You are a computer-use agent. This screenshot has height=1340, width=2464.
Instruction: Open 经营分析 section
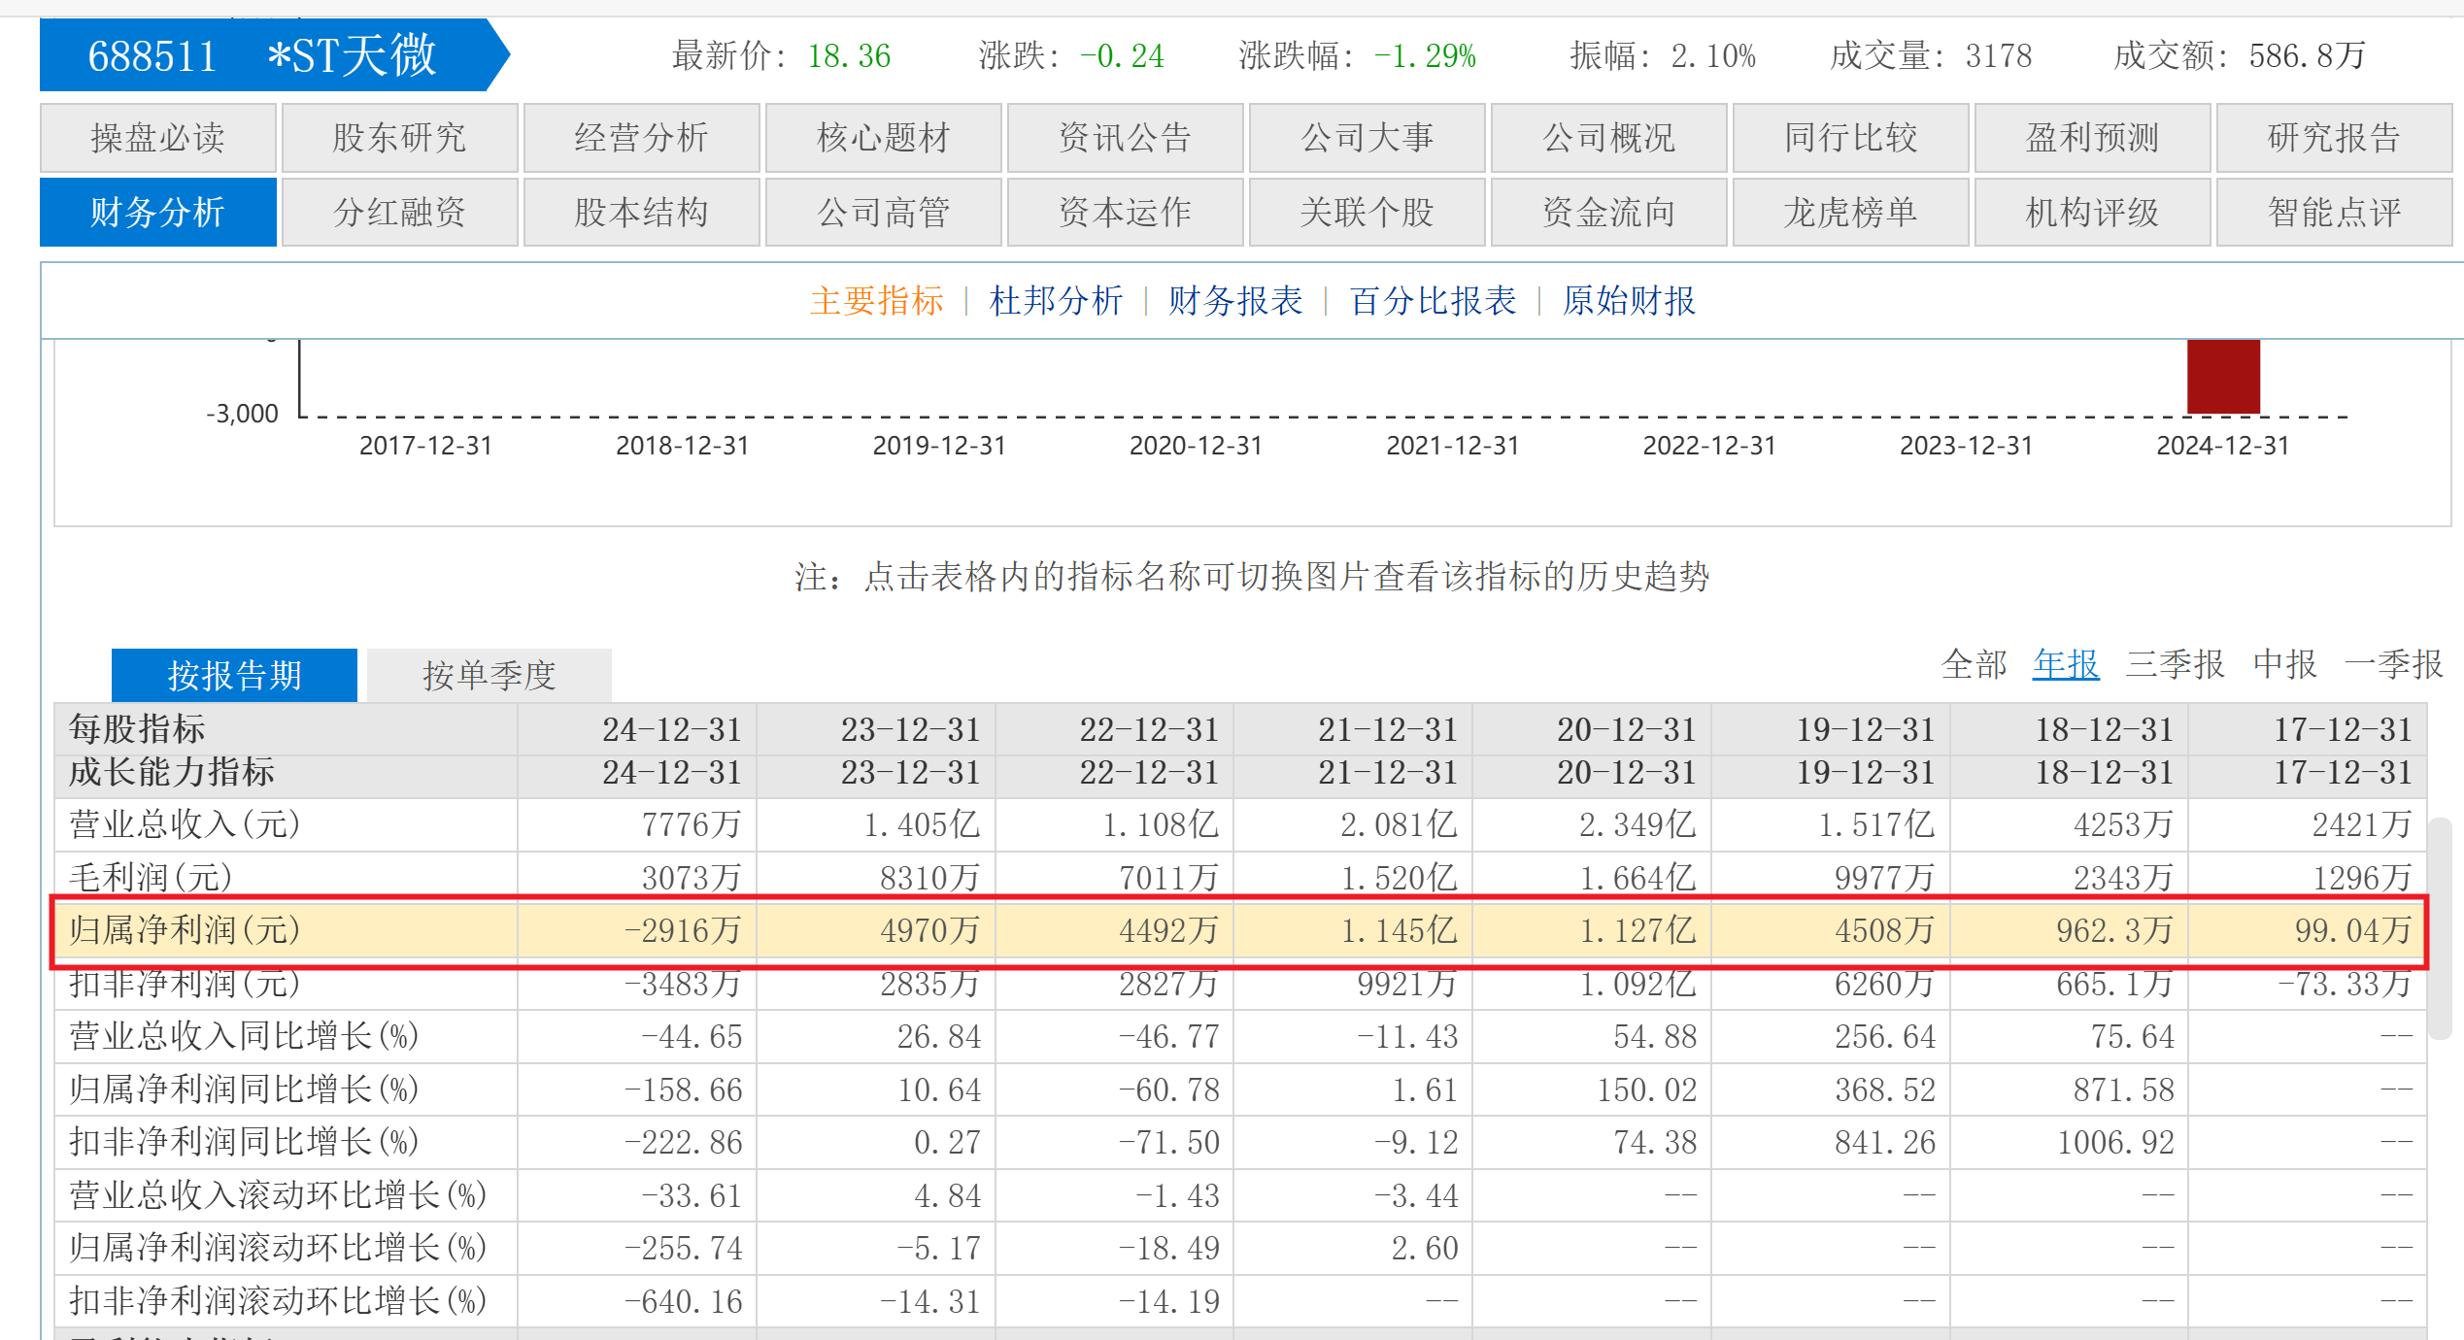pyautogui.click(x=641, y=138)
